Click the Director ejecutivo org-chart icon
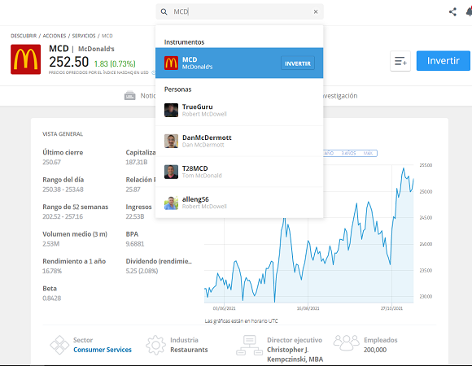472x366 pixels. [x=249, y=345]
